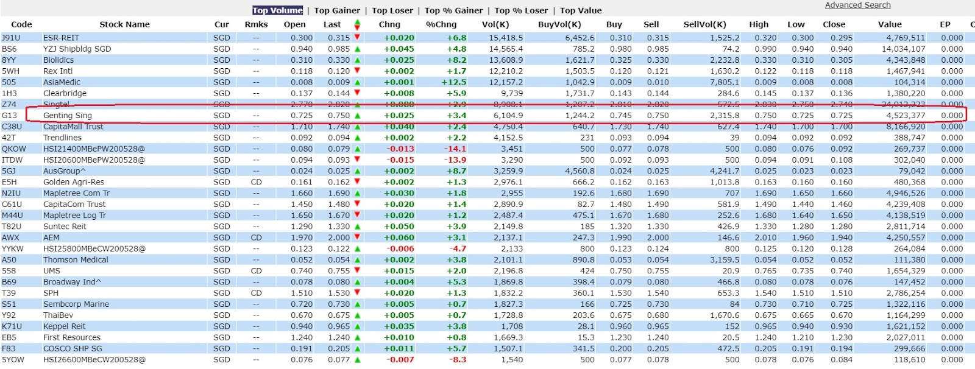The image size is (975, 369).
Task: Click the SellVol(K) column header
Action: (704, 24)
